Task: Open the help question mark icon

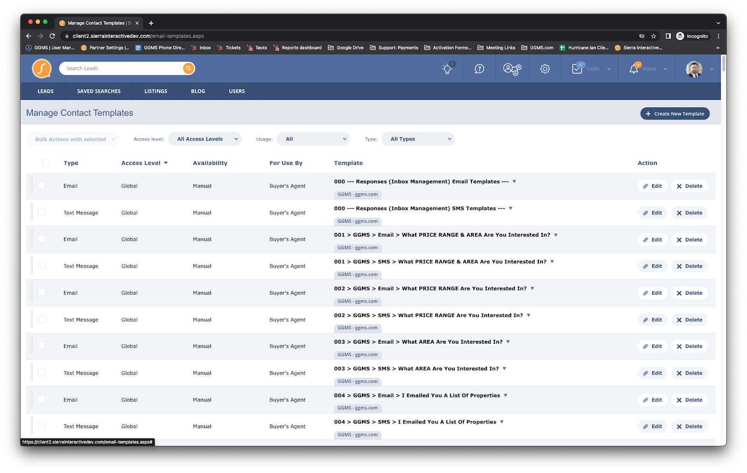Action: click(x=479, y=69)
